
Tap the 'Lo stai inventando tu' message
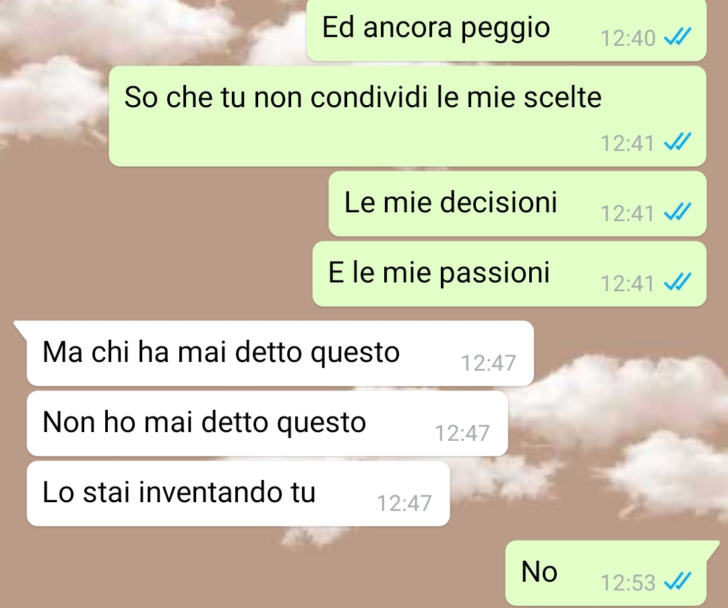pyautogui.click(x=238, y=493)
